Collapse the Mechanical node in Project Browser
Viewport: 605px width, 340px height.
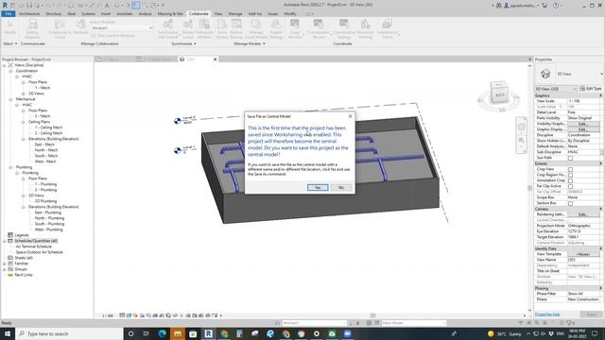pos(10,99)
